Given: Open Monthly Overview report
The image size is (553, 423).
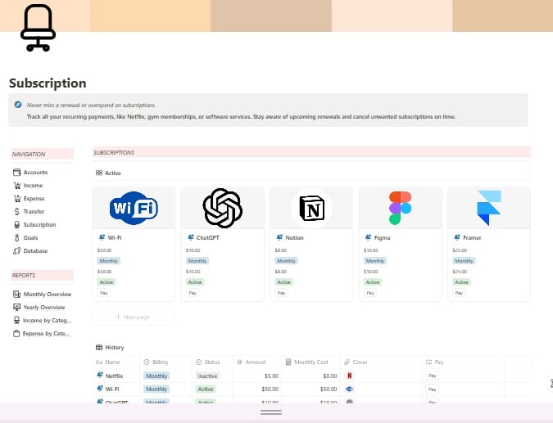Looking at the screenshot, I should pos(48,294).
